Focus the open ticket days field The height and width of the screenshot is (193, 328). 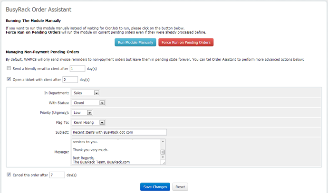70,79
